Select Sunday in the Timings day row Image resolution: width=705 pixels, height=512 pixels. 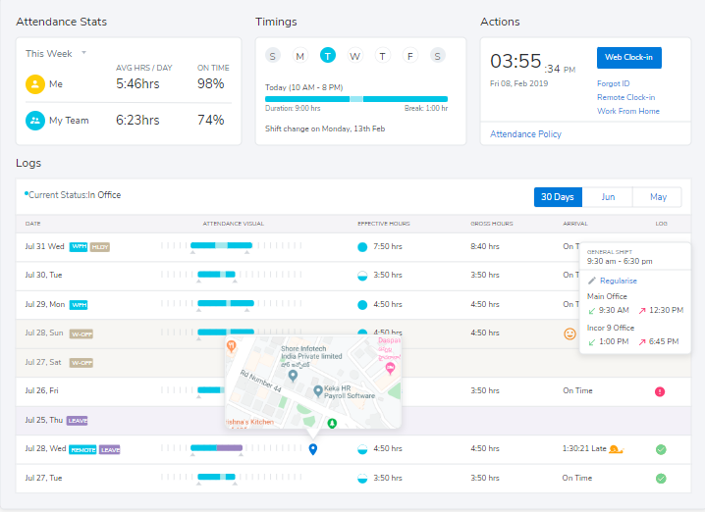coord(272,56)
